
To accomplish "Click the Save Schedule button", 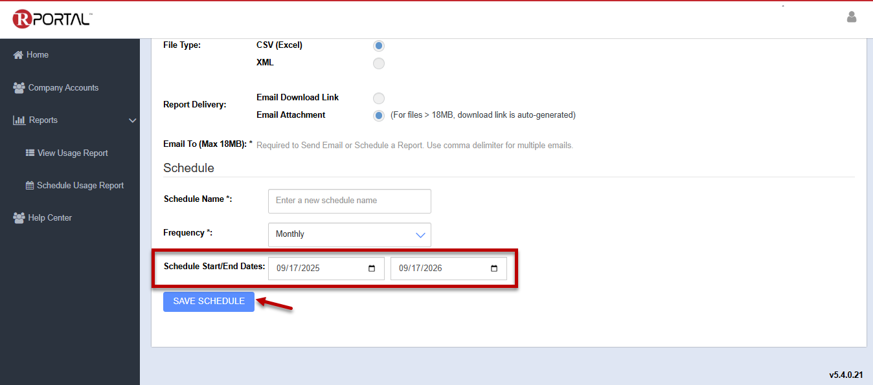I will pos(209,302).
